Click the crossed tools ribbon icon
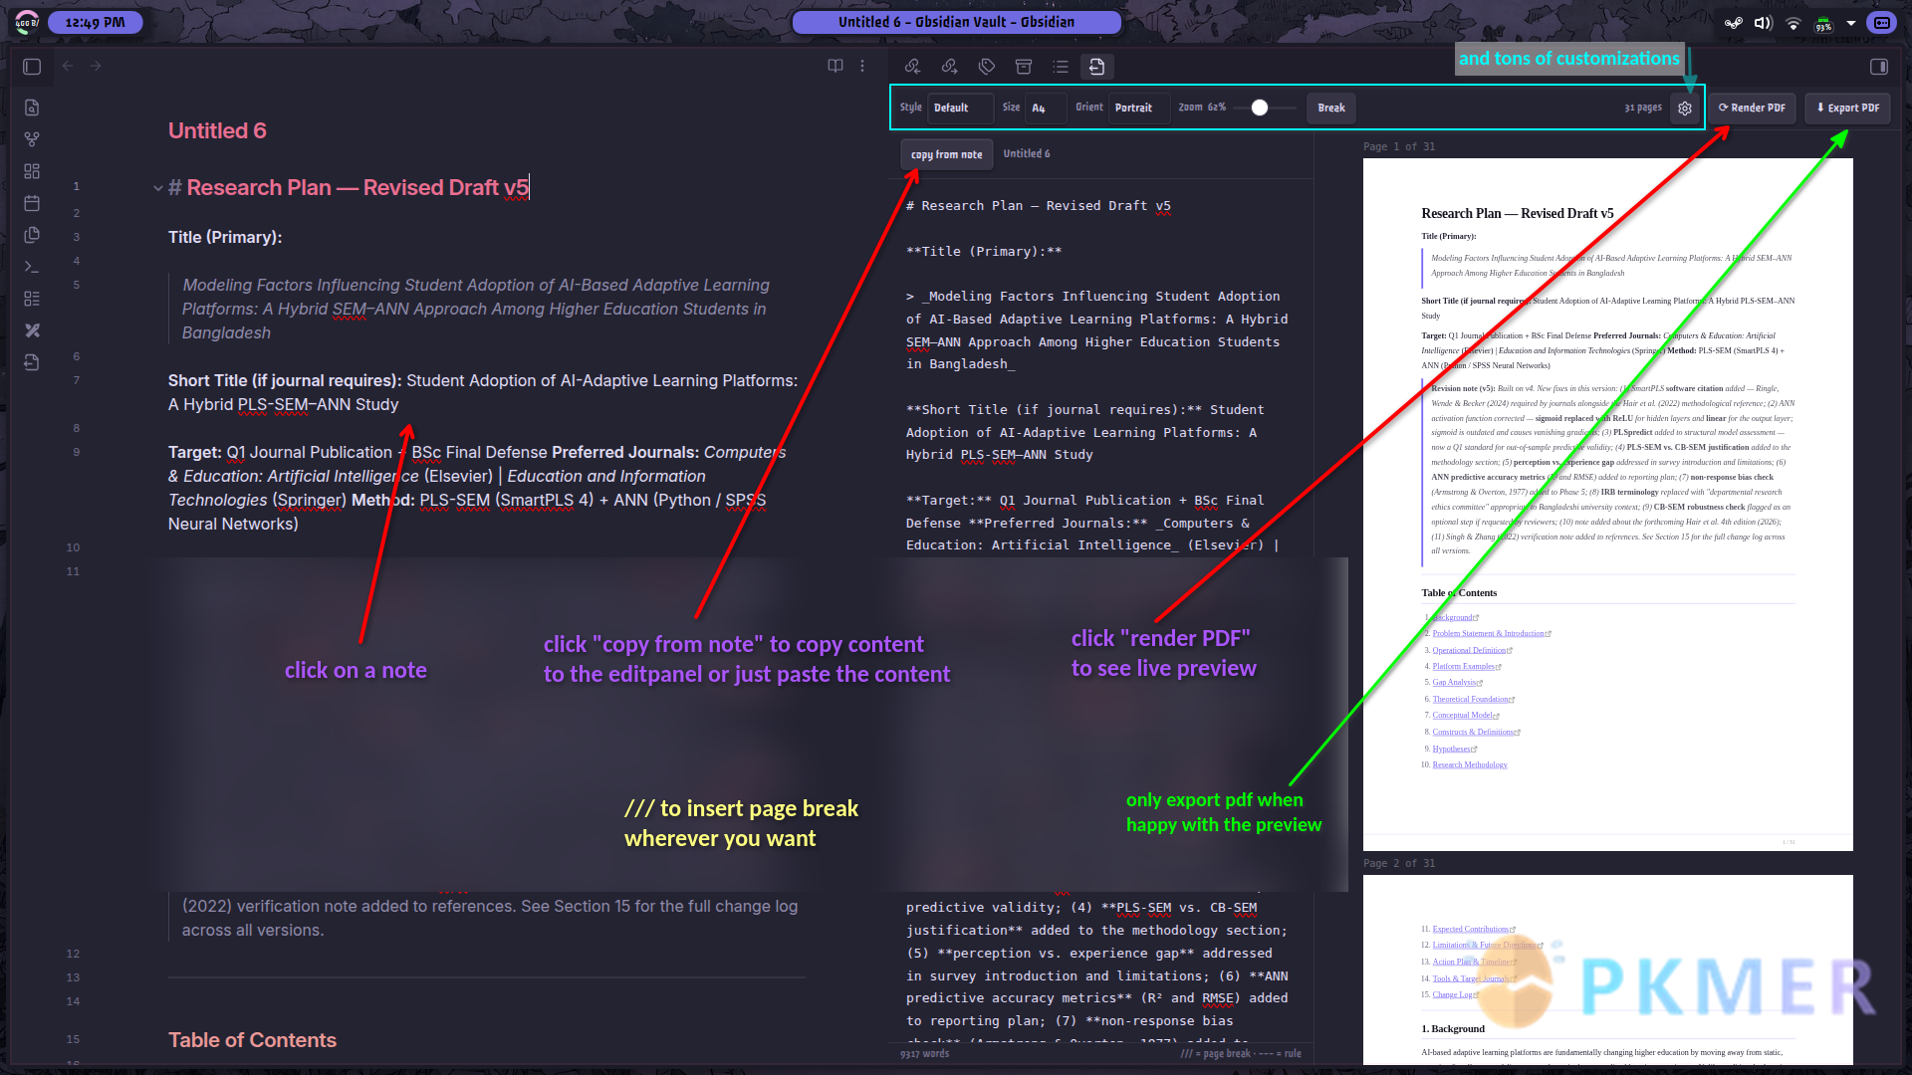 point(32,330)
